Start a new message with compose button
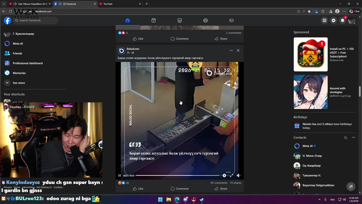The height and width of the screenshot is (204, 362). [351, 186]
